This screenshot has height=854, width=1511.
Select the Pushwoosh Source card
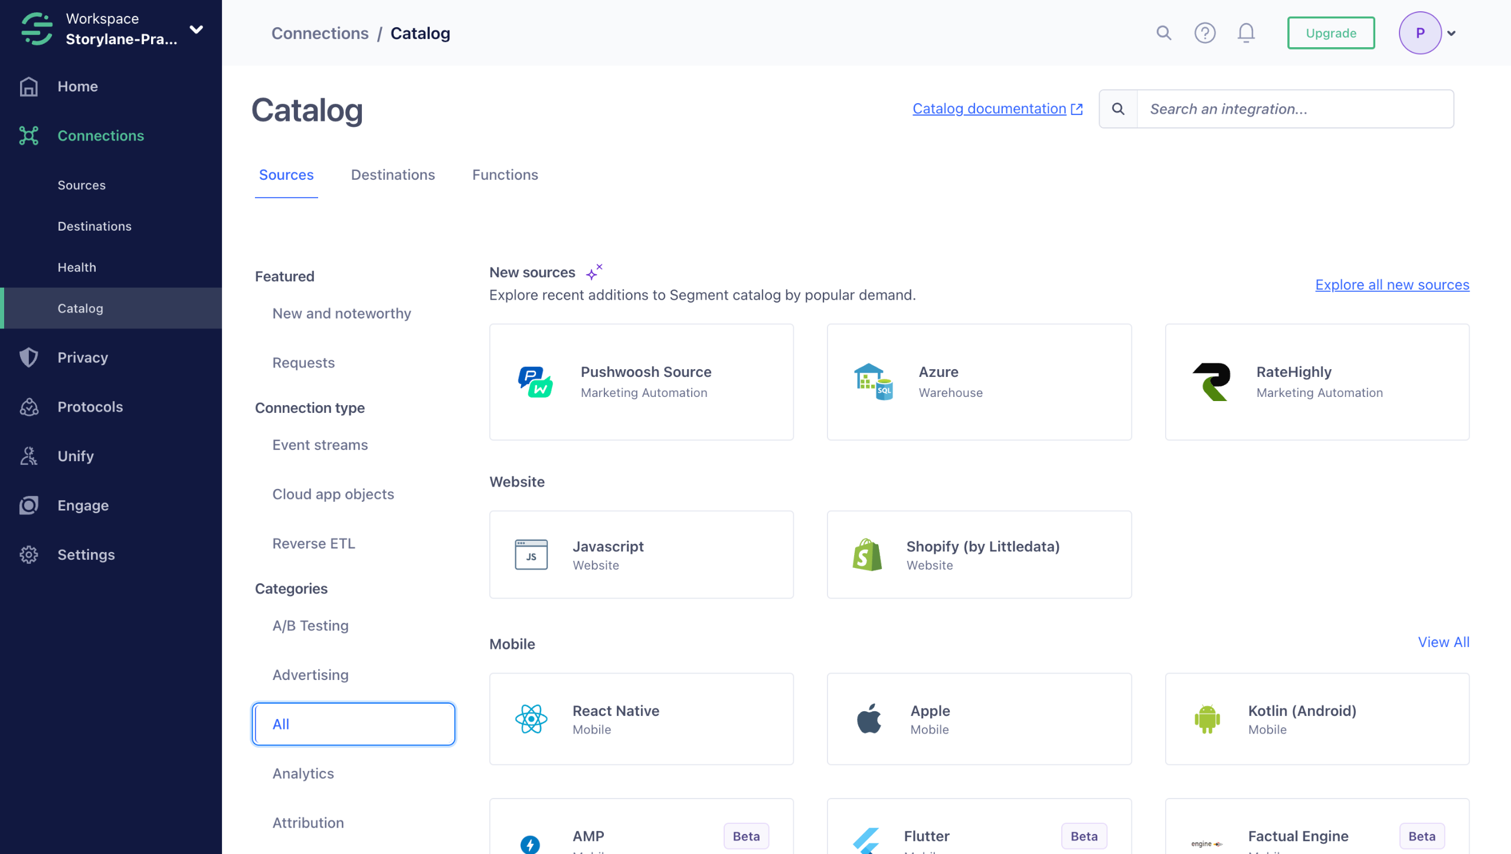click(641, 382)
